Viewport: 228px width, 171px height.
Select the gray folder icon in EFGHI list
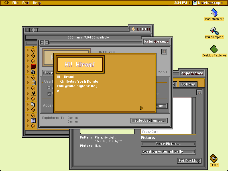click(33, 104)
